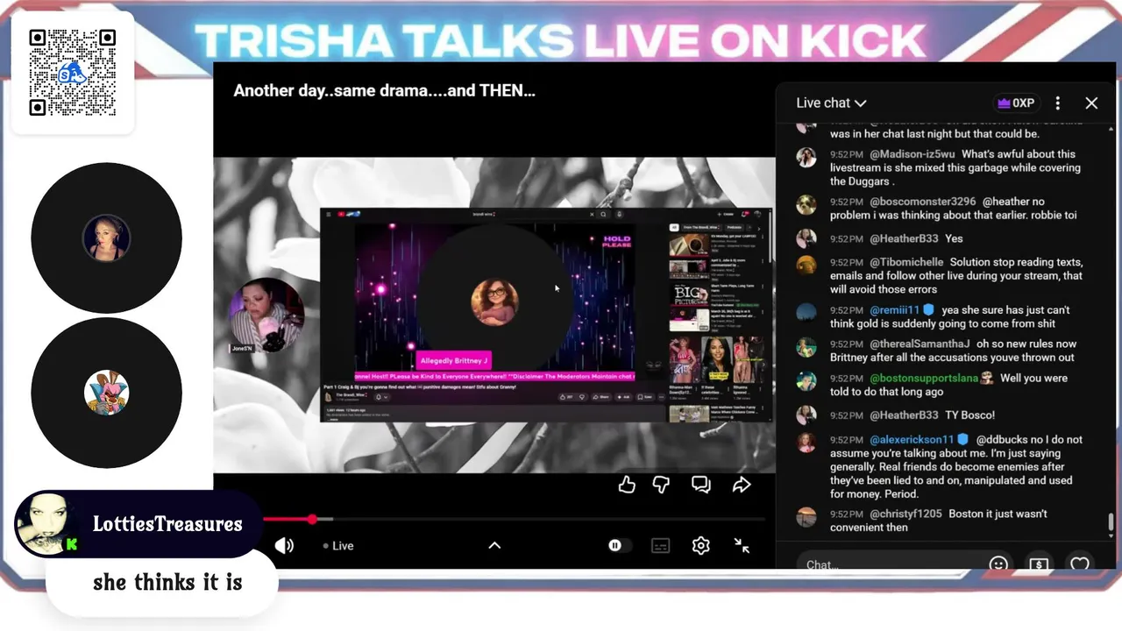Click the upper vinyl record guest avatar

107,238
